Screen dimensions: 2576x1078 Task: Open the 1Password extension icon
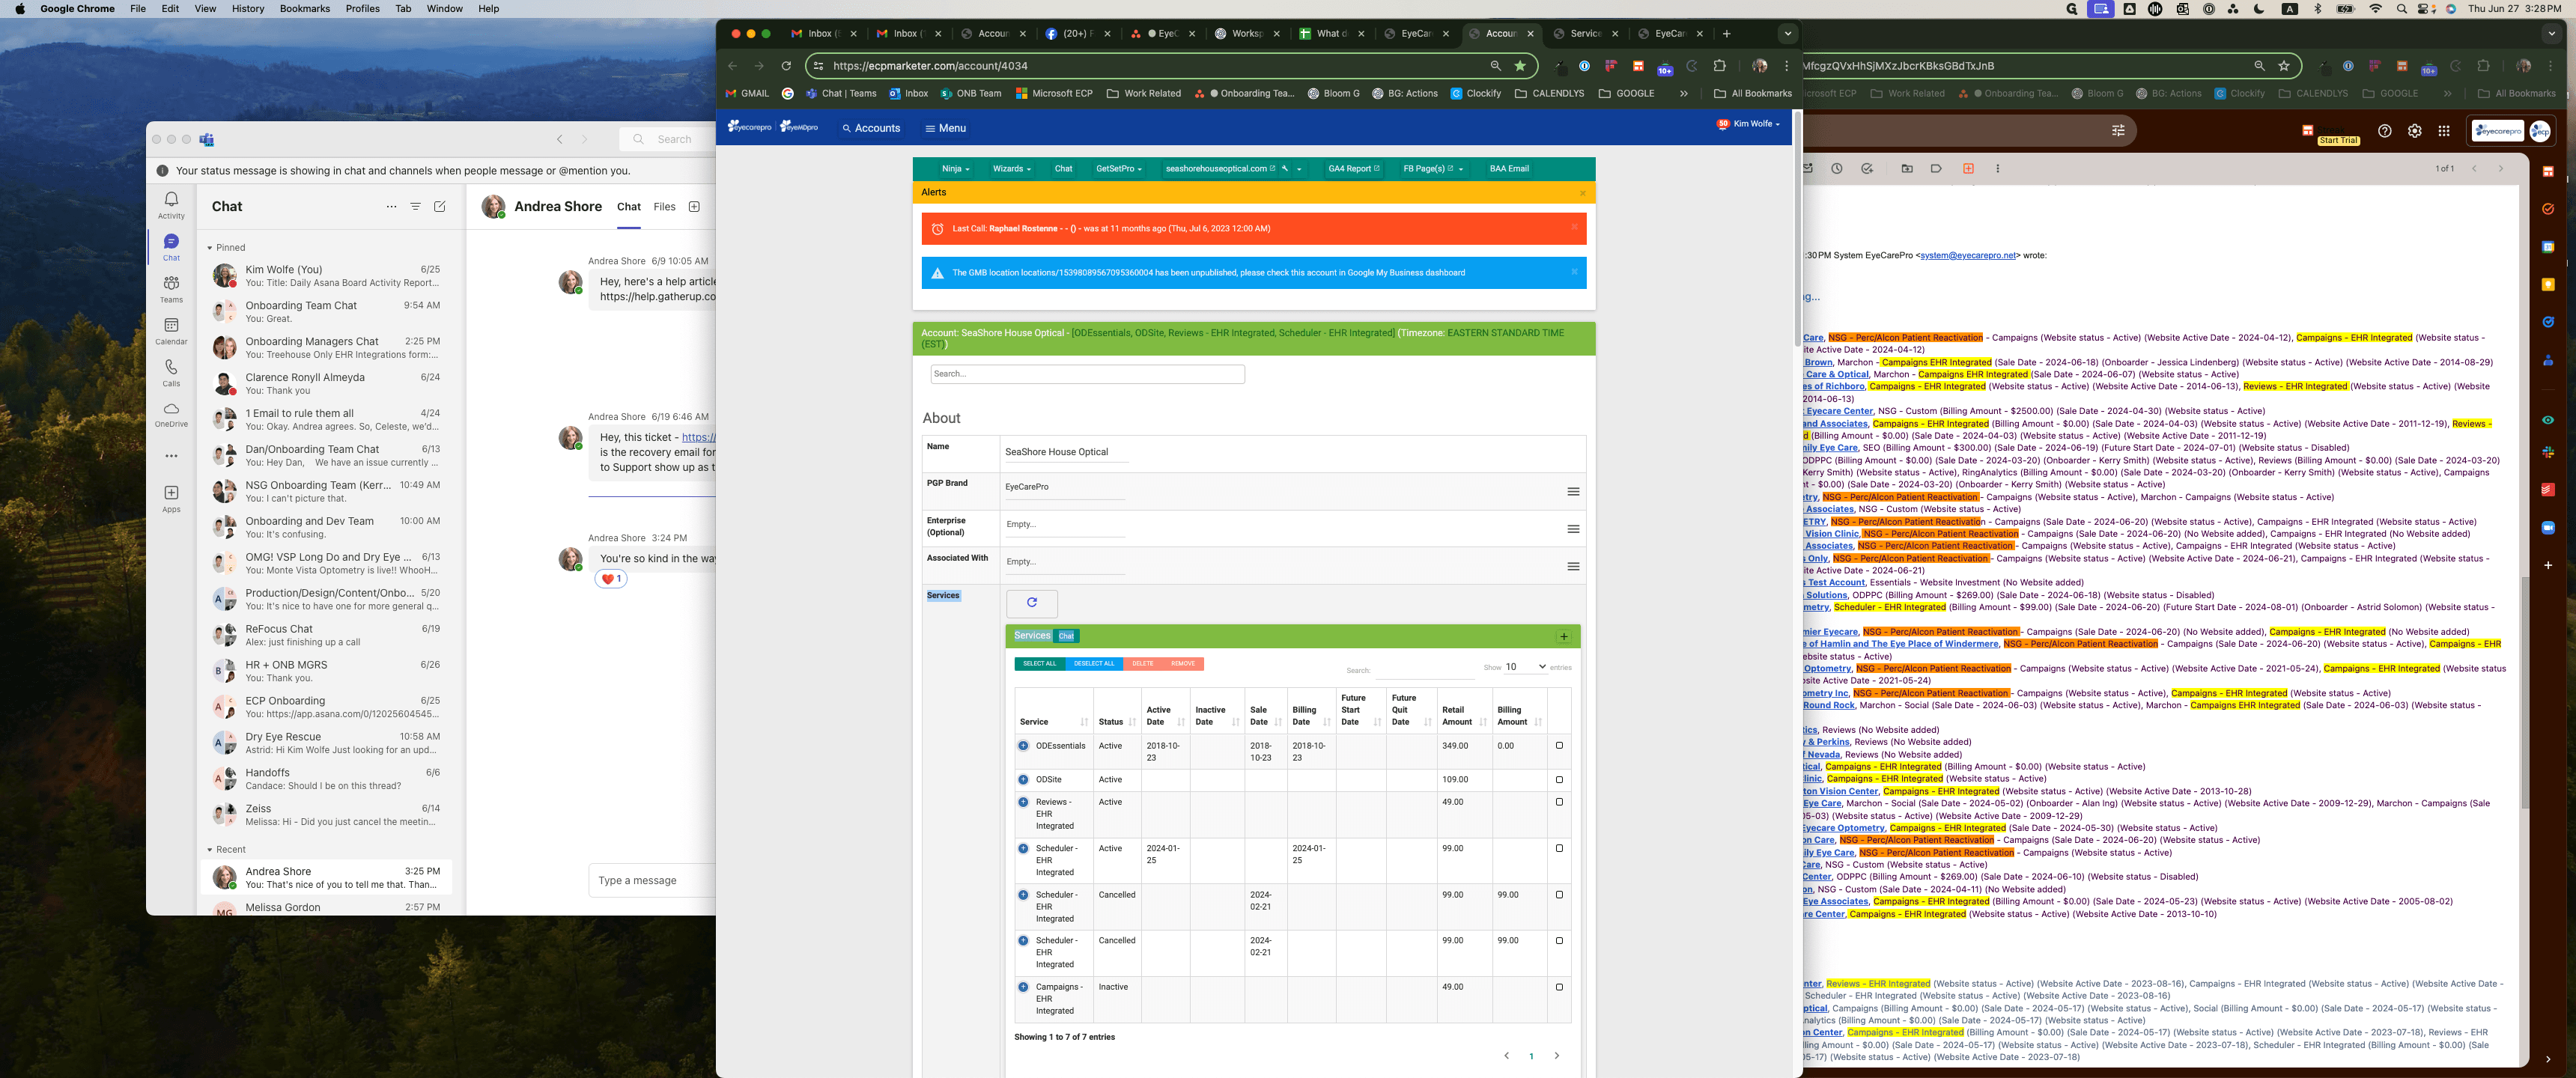1584,66
